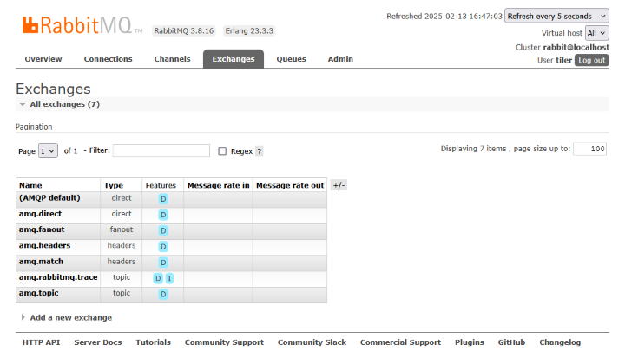The height and width of the screenshot is (359, 625).
Task: Click into the Filter text field
Action: (161, 151)
